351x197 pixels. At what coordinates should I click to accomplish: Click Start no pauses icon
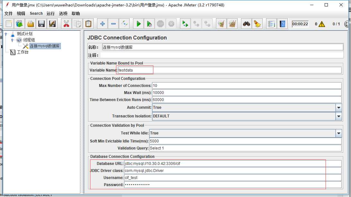(149, 24)
